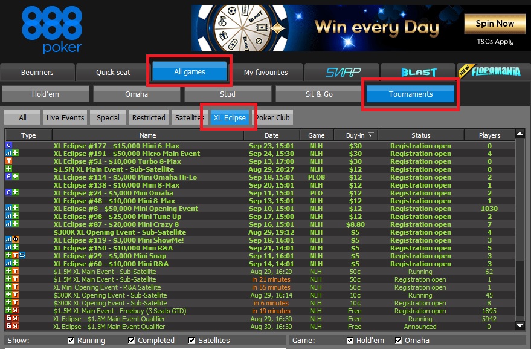This screenshot has width=531, height=349.
Task: Click the ST icon on Aug 30 Main Event Qualifier row
Action: 15,326
